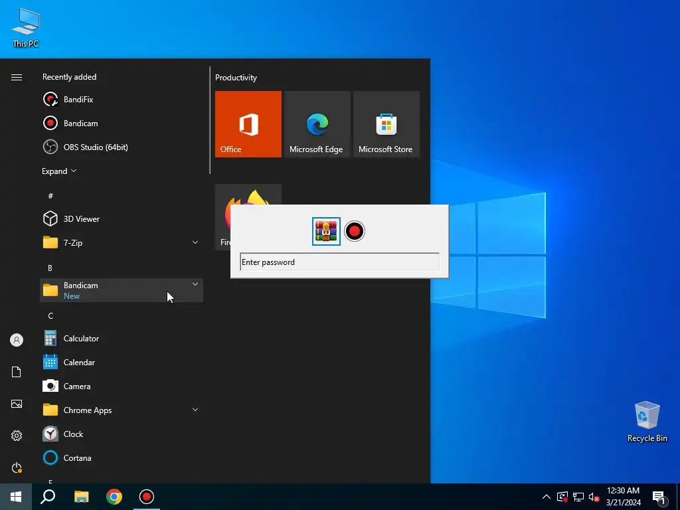Open the network status tray icon
Viewport: 680px width, 510px height.
(x=578, y=497)
